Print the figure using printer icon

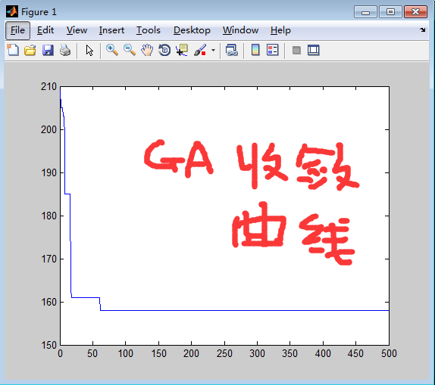[x=65, y=50]
